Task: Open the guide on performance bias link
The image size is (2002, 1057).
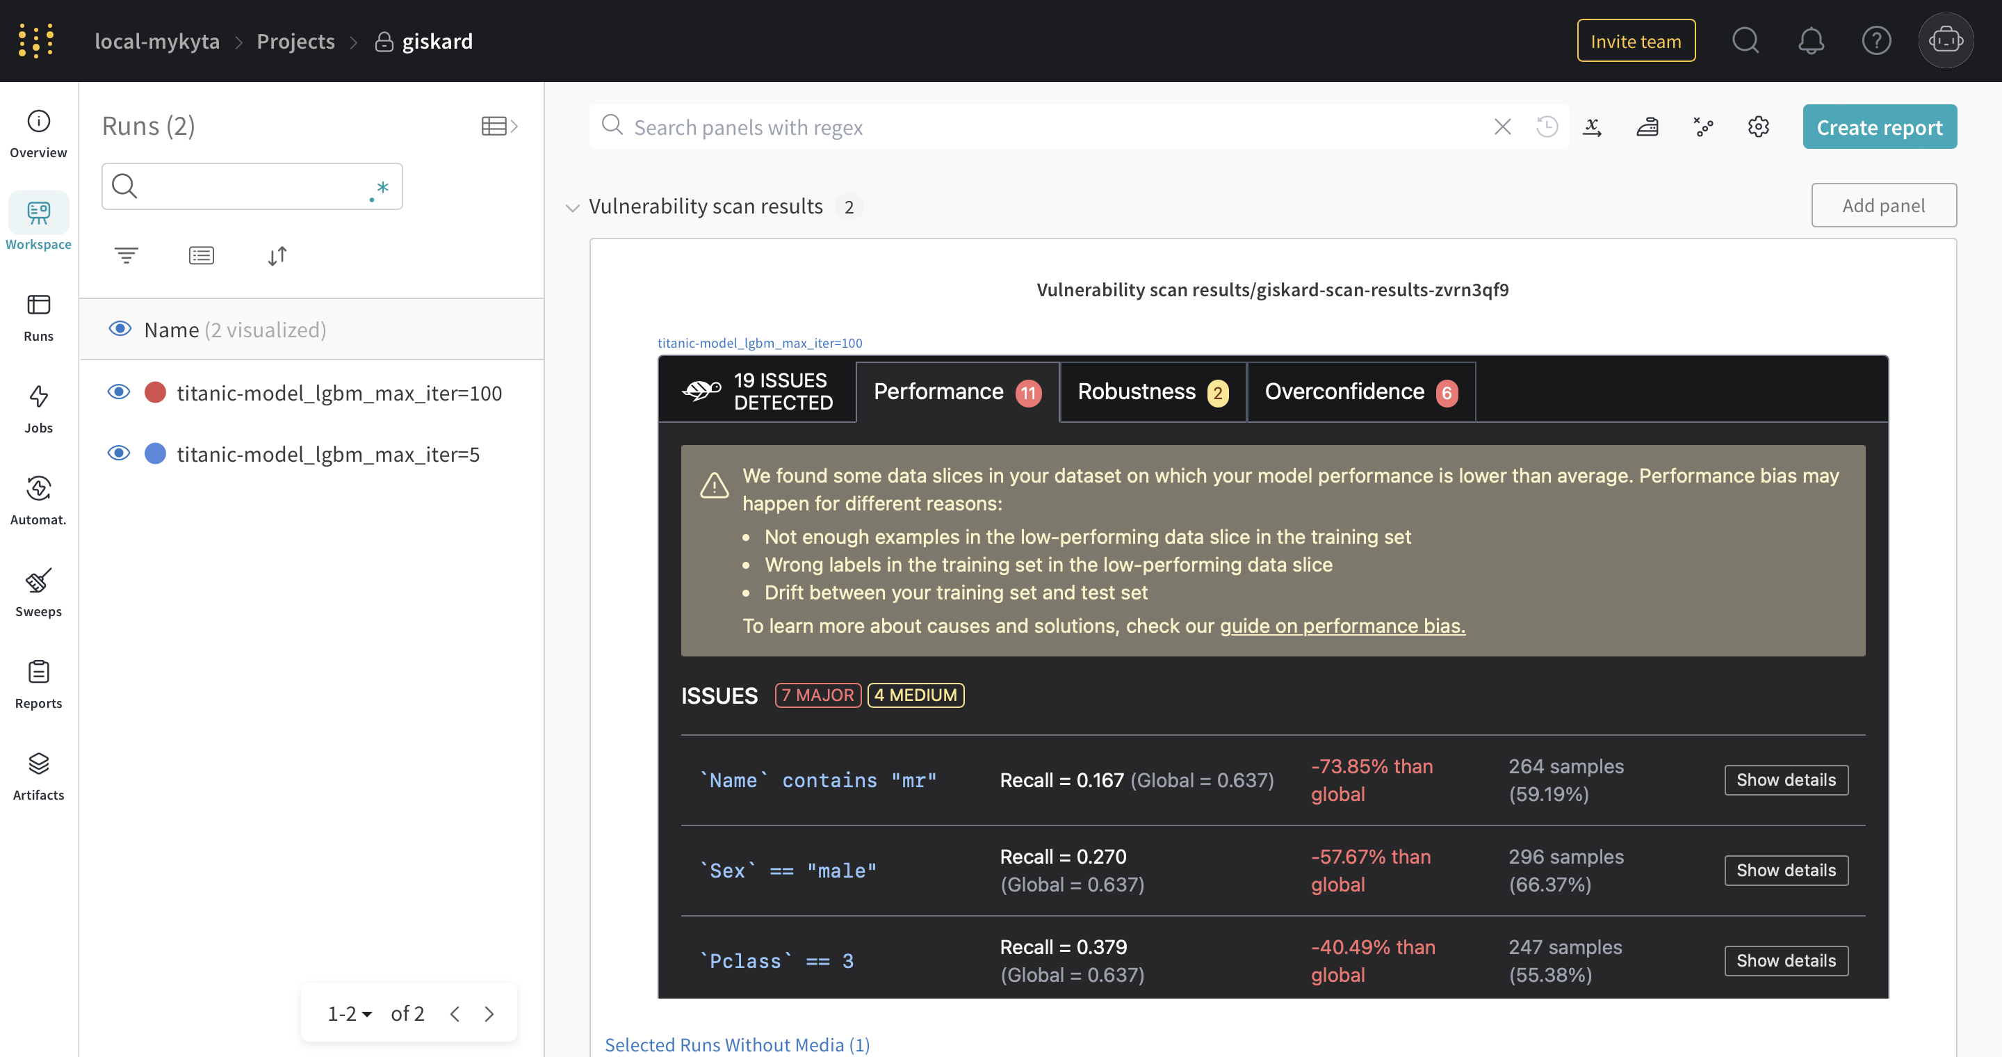Action: [1342, 626]
